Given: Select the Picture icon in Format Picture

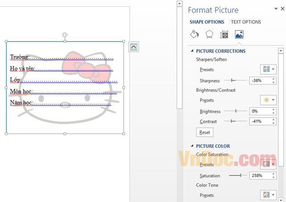Looking at the screenshot, I should [x=239, y=34].
